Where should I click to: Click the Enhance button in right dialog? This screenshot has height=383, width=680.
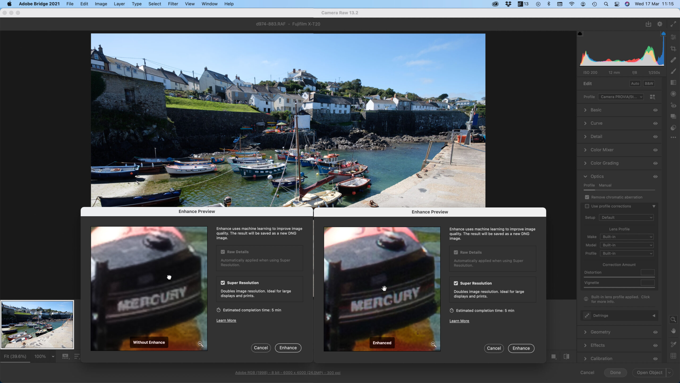coord(521,348)
